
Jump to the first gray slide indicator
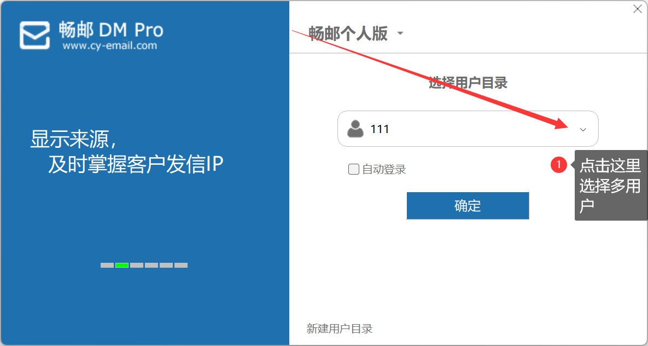tap(107, 266)
